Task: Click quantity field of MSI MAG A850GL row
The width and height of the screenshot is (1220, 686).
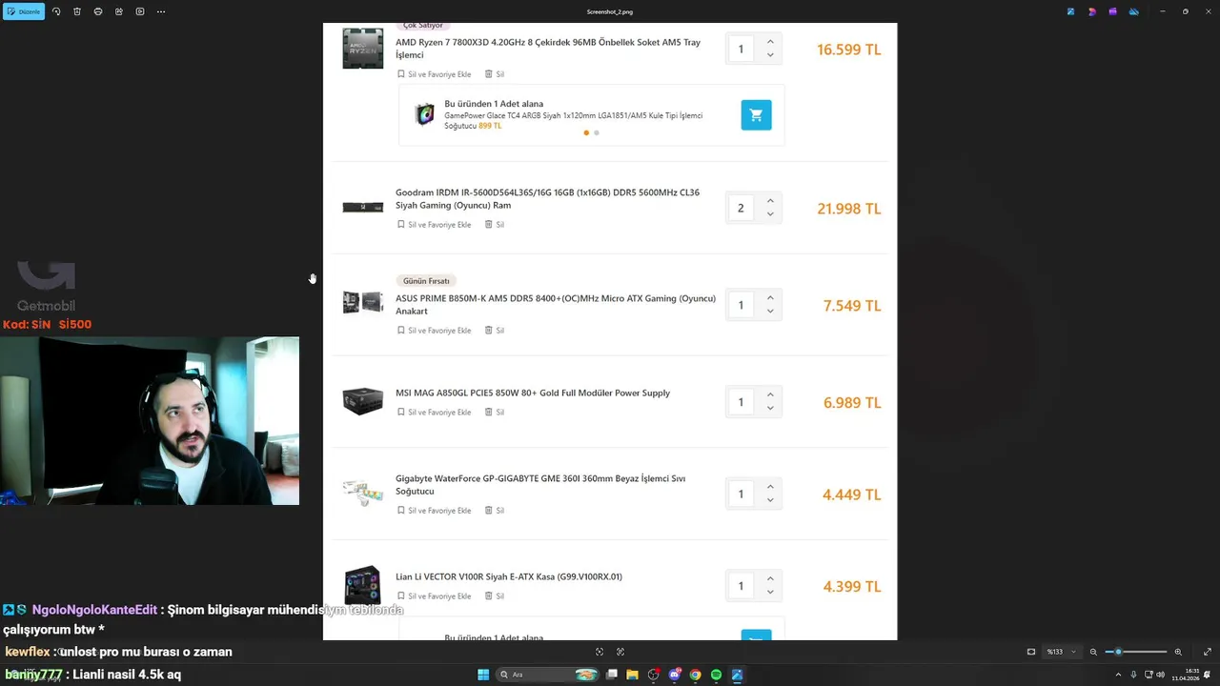Action: (741, 402)
